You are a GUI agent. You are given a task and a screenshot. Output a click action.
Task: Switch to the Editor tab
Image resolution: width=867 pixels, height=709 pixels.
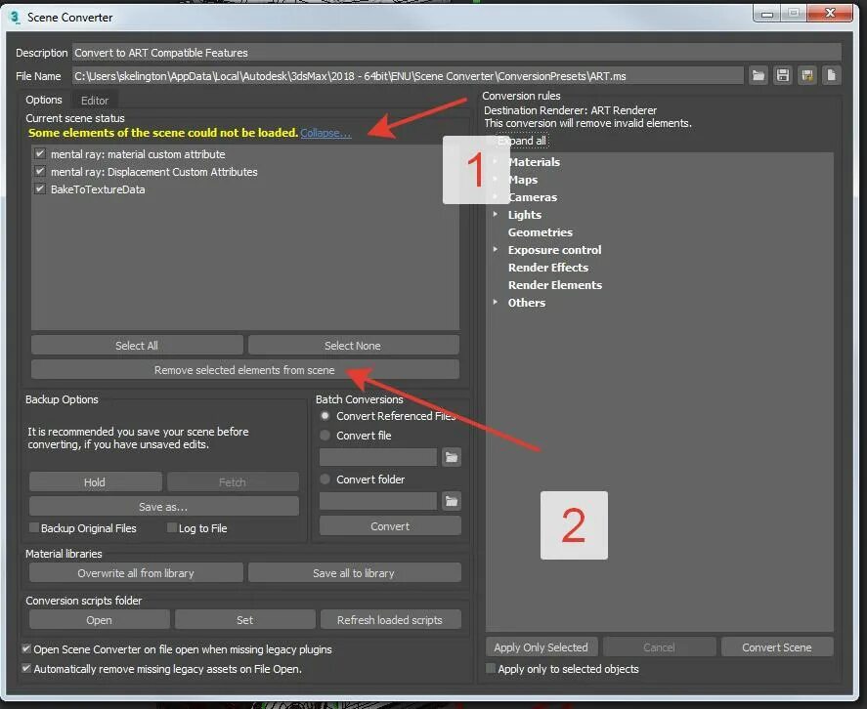click(x=95, y=101)
